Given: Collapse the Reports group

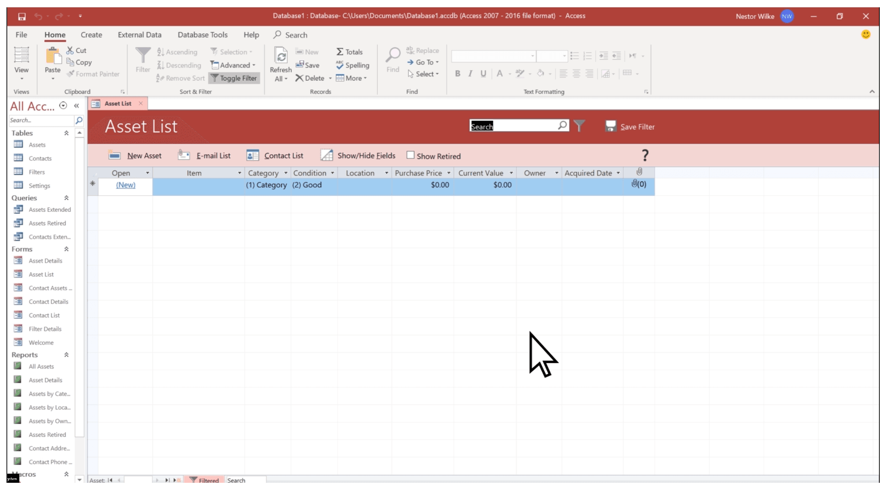Looking at the screenshot, I should tap(66, 355).
